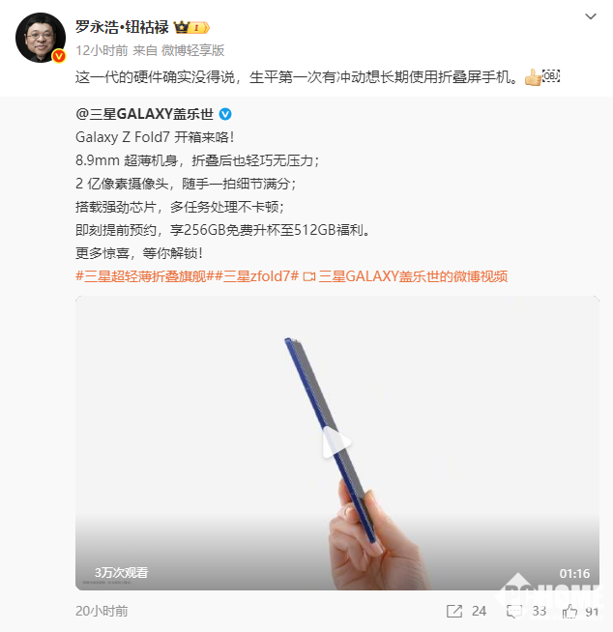This screenshot has height=632, width=613.
Task: Open the @三星GALAXY盖乐世 account link
Action: point(144,114)
